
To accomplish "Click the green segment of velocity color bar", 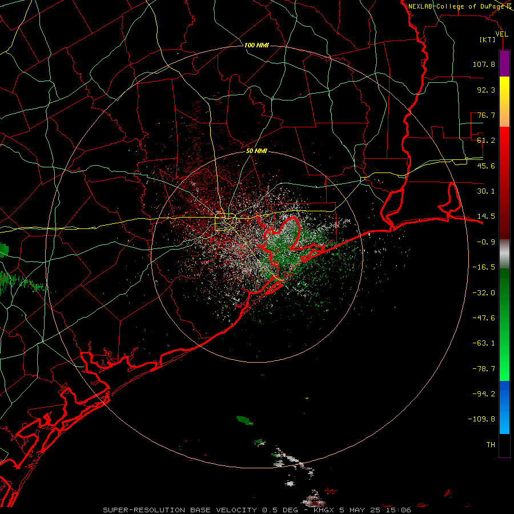I will tap(504, 324).
